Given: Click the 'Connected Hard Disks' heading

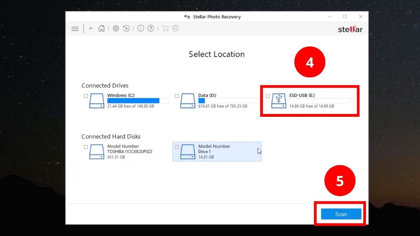Looking at the screenshot, I should click(x=111, y=137).
